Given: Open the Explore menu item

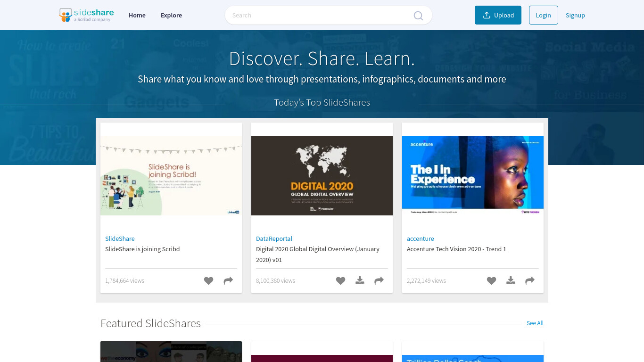Looking at the screenshot, I should point(171,15).
